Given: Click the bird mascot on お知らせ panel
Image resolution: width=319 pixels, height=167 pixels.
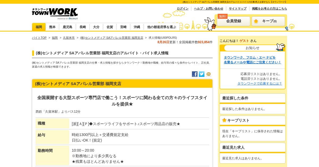Looking at the screenshot, I should [x=280, y=47].
